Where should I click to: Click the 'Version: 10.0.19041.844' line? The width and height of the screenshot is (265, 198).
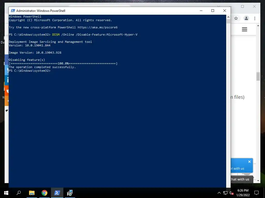30,45
